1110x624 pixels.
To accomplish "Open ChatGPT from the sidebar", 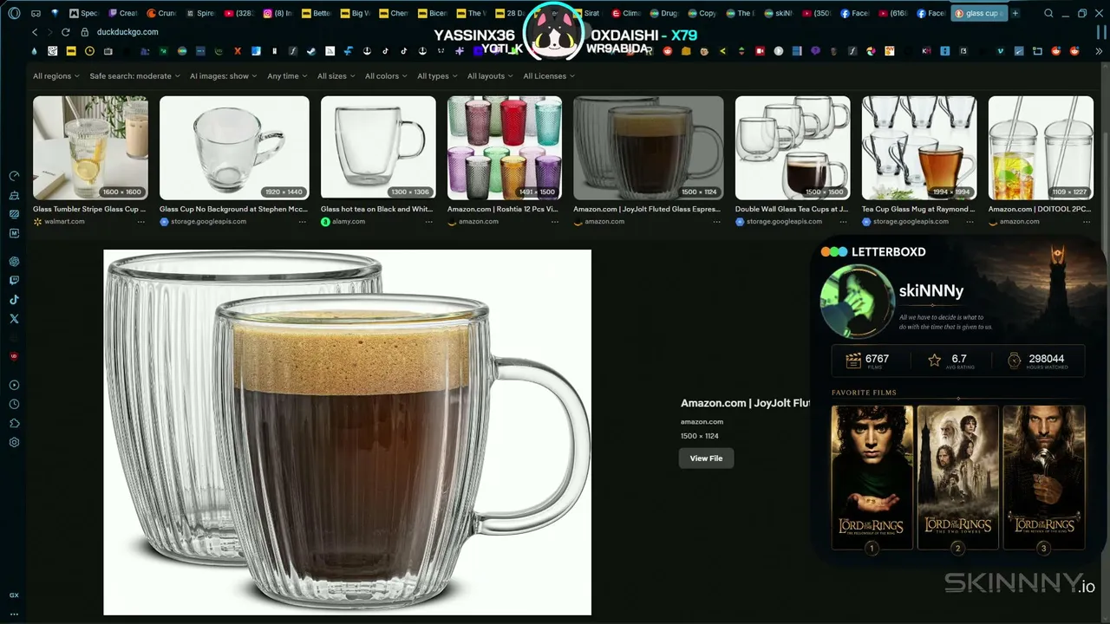I will tap(14, 262).
